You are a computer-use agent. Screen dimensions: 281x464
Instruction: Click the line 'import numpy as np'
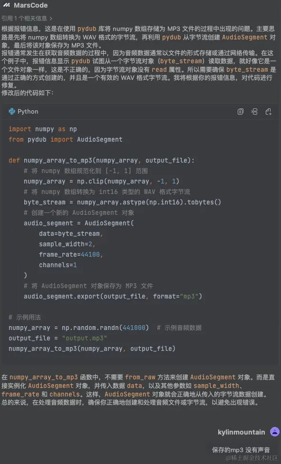(x=43, y=129)
